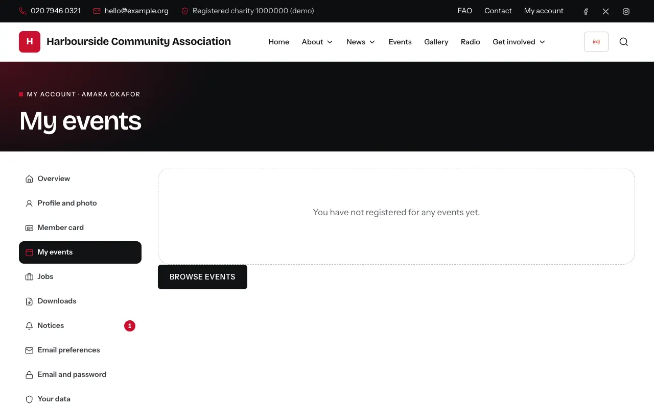The width and height of the screenshot is (654, 408).
Task: Go to Downloads in the sidebar
Action: (80, 301)
